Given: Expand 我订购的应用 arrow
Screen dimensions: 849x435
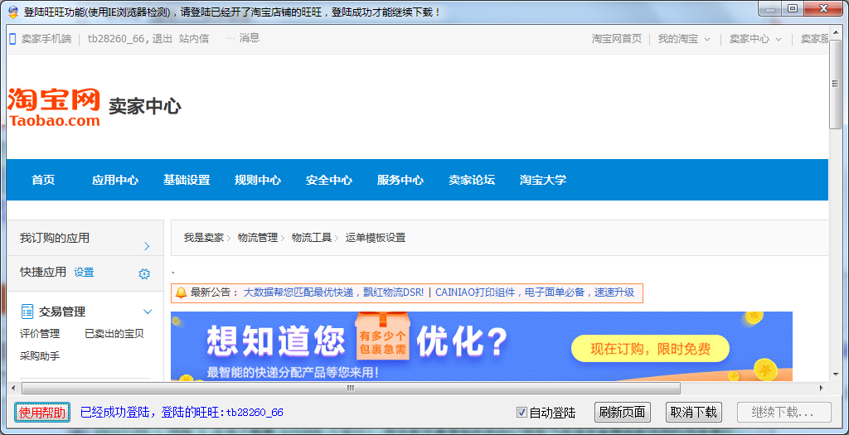Looking at the screenshot, I should coord(147,246).
